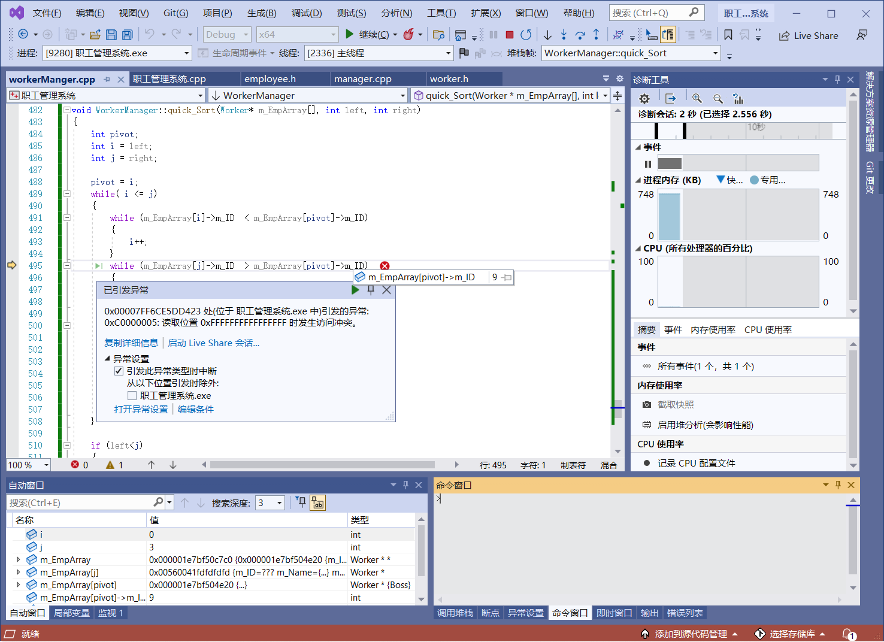
Task: Pin the m_EmpArray[pivot]->m_ID data tip
Action: coord(507,277)
